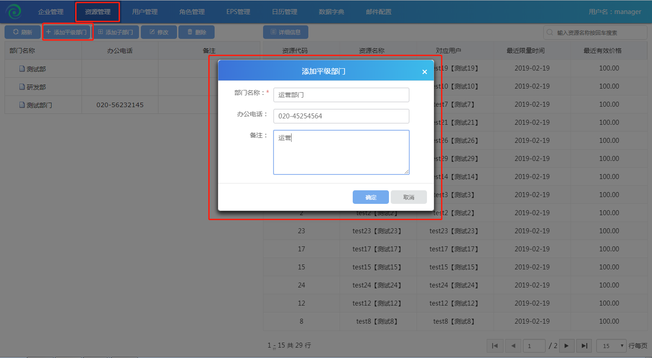Click the 刷新 refresh button
The width and height of the screenshot is (652, 358).
(x=23, y=32)
